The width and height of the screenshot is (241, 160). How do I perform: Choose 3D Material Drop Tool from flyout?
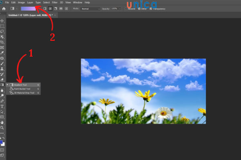[x=23, y=93]
